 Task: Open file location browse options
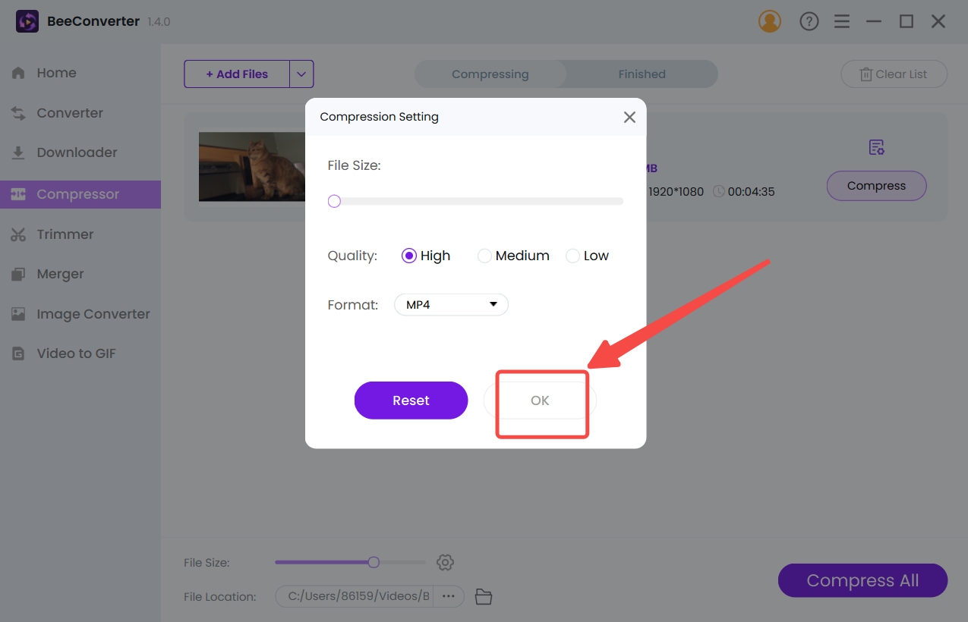pos(449,596)
